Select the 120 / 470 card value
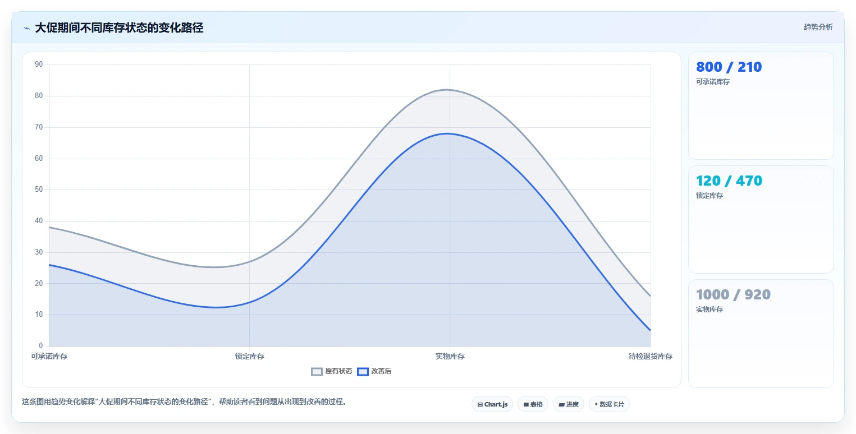856x434 pixels. point(729,181)
